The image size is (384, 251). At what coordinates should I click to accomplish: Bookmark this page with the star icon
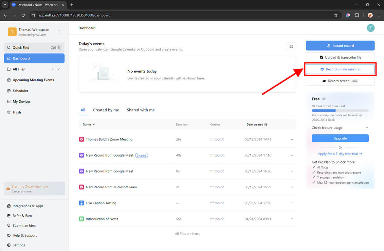click(x=336, y=15)
